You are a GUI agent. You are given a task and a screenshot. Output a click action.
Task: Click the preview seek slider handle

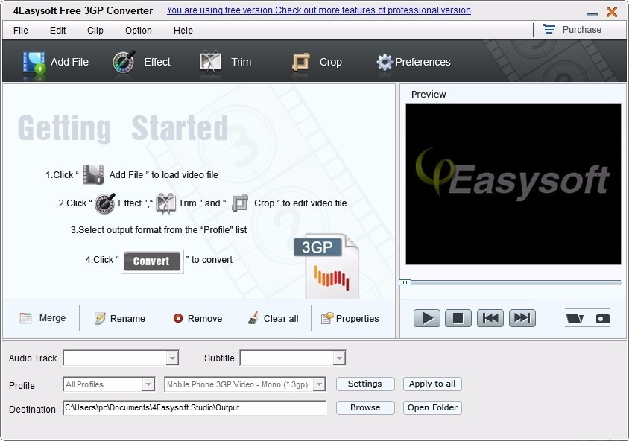point(405,282)
